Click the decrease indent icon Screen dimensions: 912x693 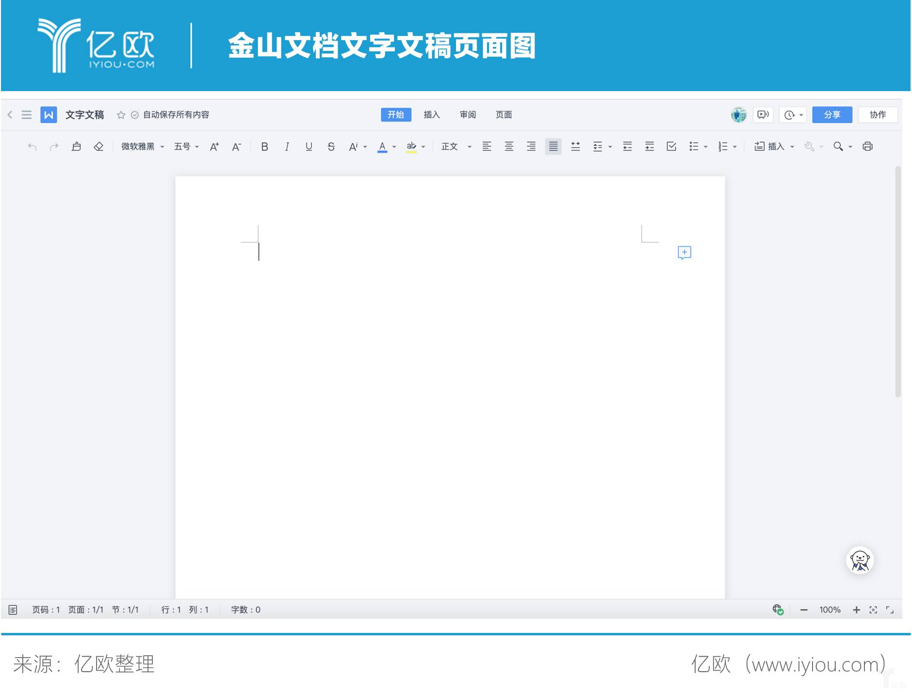point(627,146)
